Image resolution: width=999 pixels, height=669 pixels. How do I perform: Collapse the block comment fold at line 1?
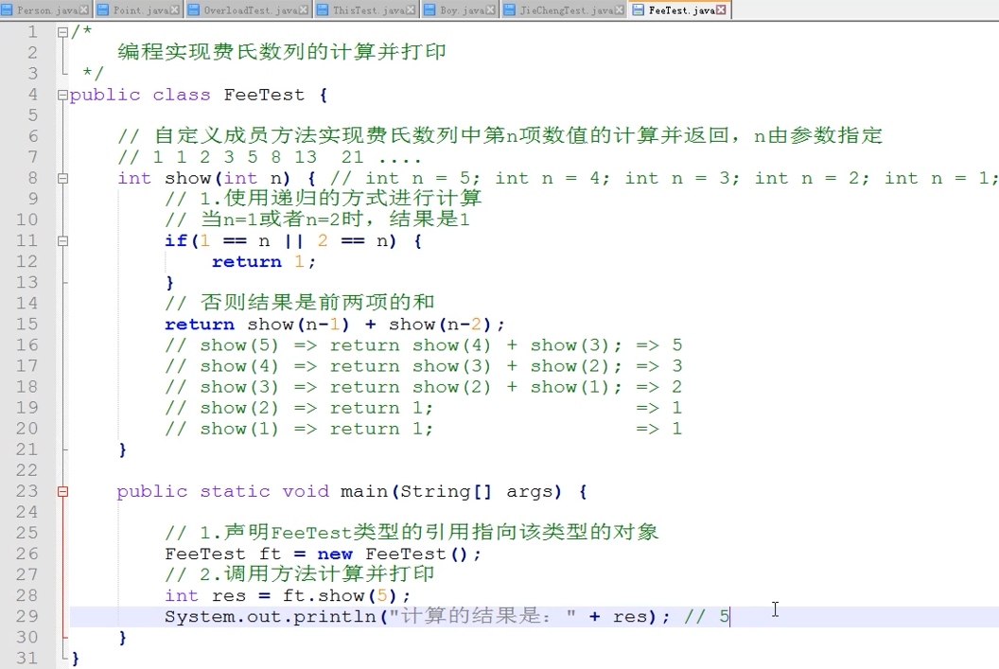pos(62,32)
